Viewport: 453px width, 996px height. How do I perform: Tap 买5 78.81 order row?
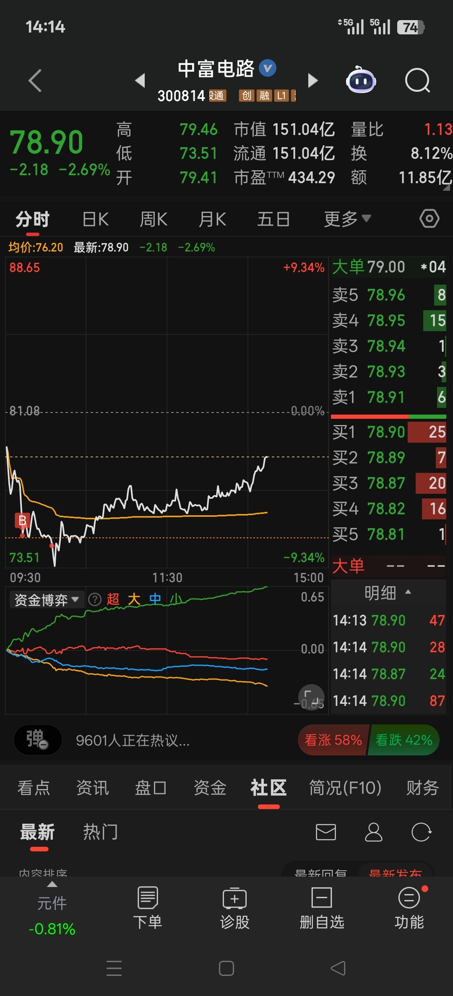click(389, 534)
